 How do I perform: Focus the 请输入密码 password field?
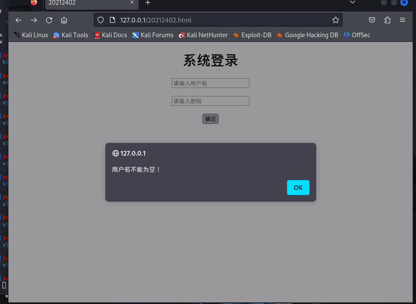[211, 101]
